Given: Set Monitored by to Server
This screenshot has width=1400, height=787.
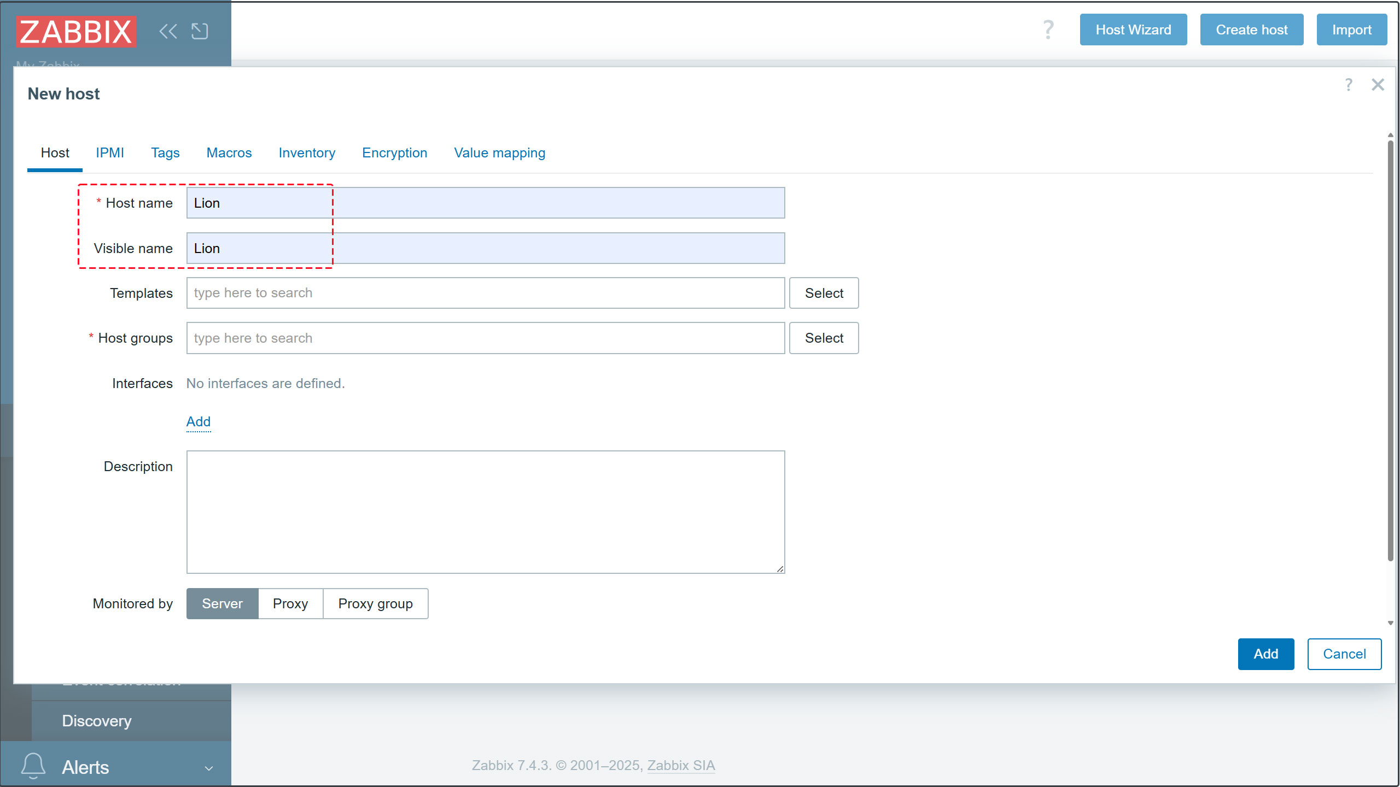Looking at the screenshot, I should [x=222, y=603].
